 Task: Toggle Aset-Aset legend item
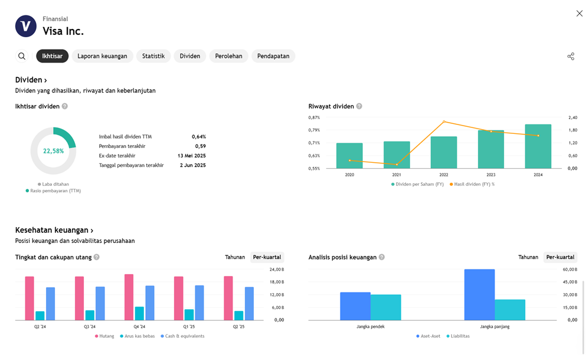(428, 336)
